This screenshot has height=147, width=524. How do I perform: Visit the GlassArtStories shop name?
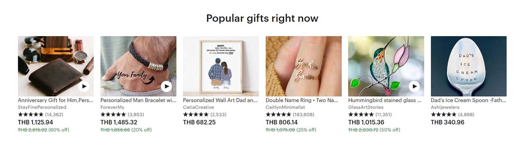tap(366, 108)
